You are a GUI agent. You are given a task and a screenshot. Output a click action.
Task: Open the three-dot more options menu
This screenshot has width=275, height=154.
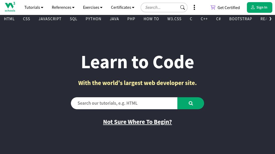click(x=194, y=7)
